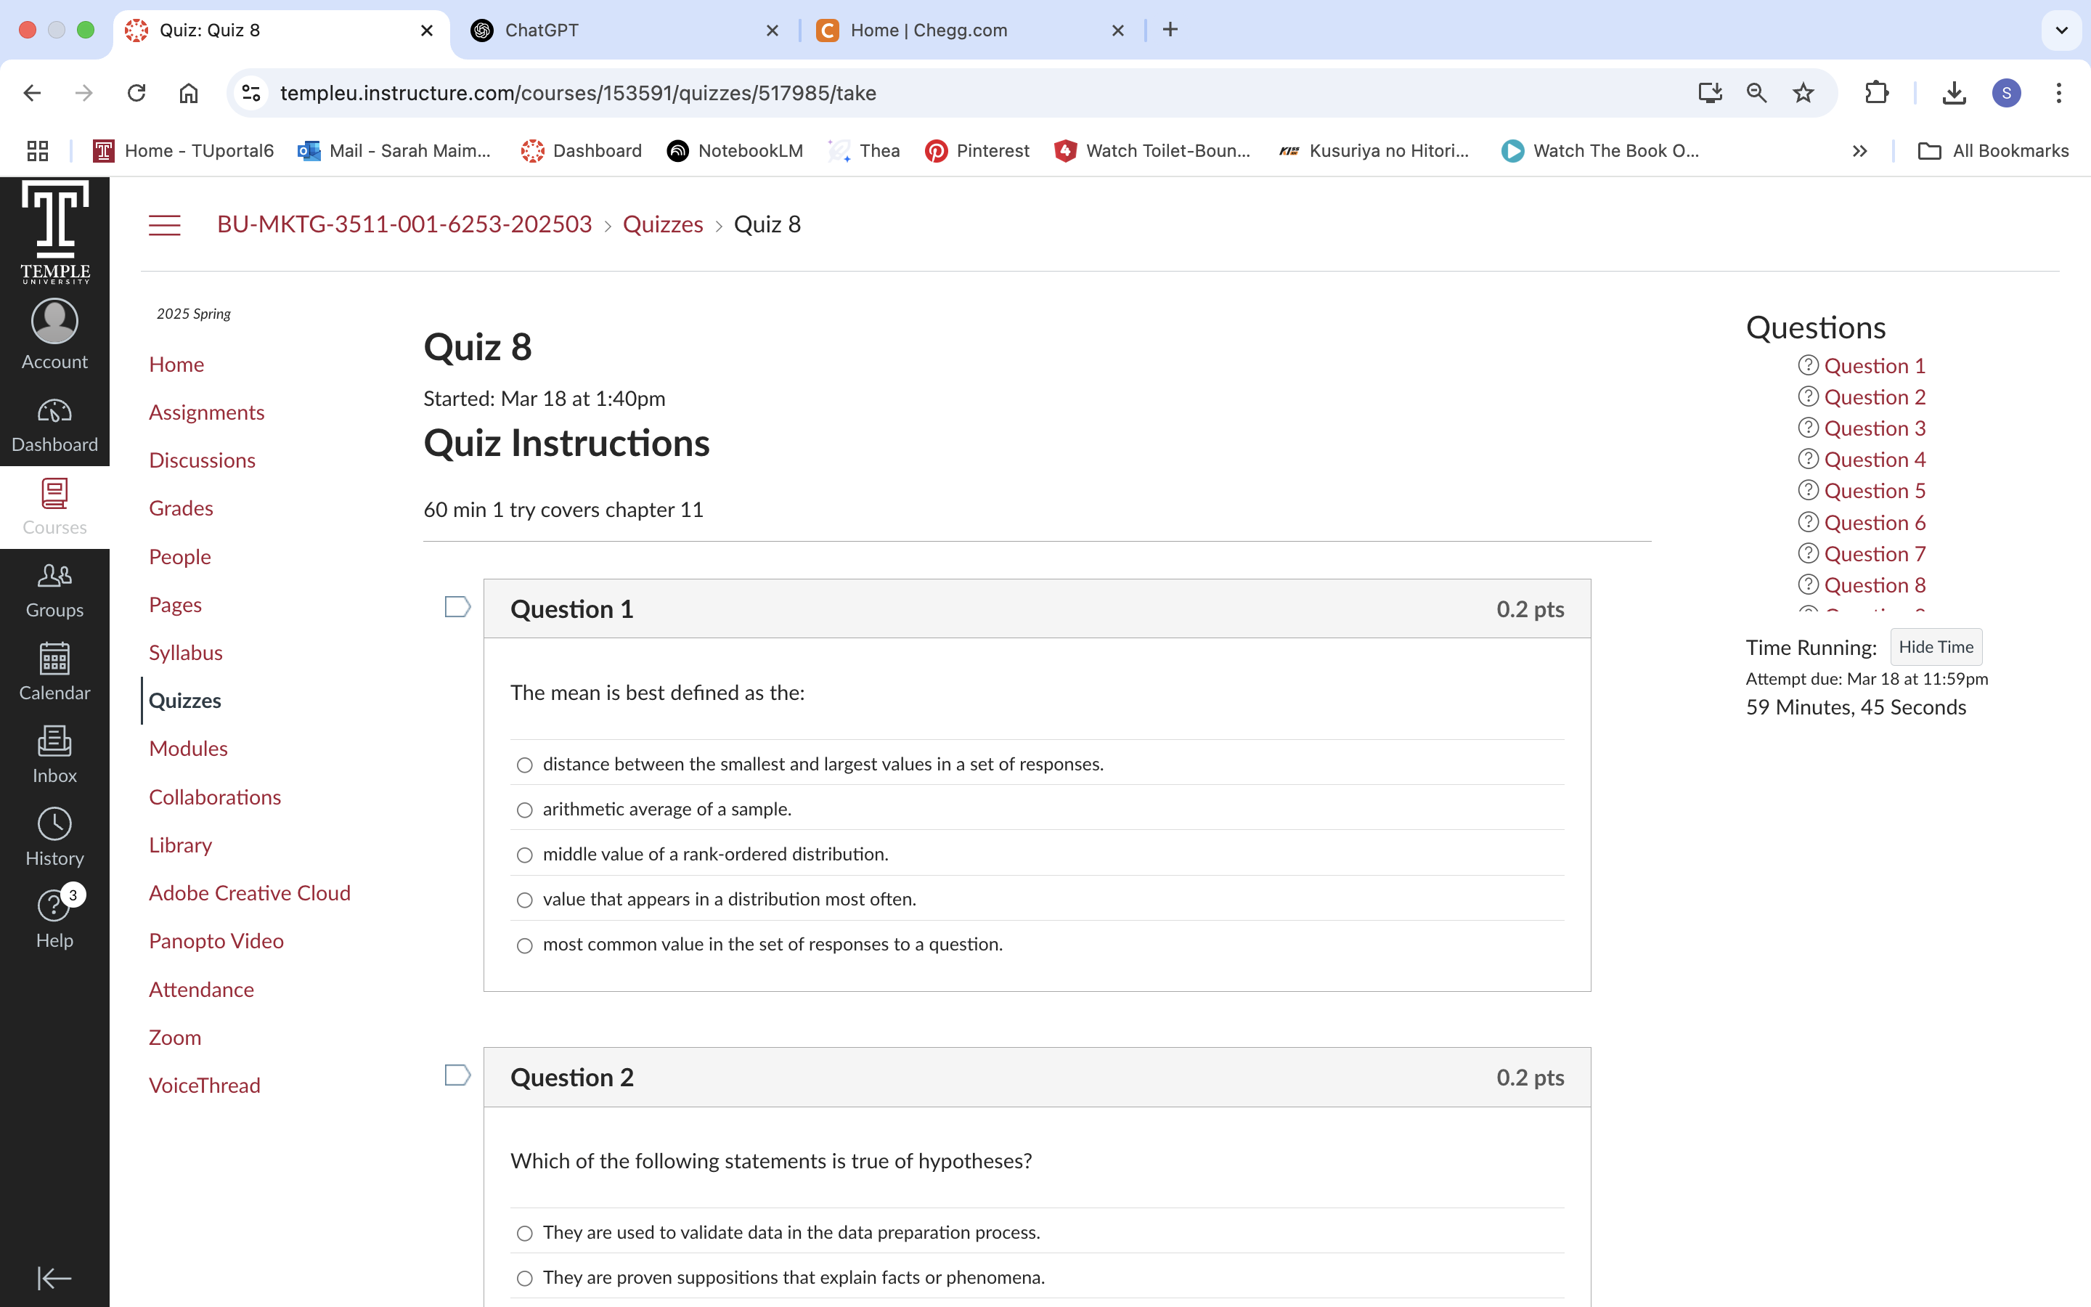Image resolution: width=2091 pixels, height=1307 pixels.
Task: Open the History panel
Action: (54, 836)
